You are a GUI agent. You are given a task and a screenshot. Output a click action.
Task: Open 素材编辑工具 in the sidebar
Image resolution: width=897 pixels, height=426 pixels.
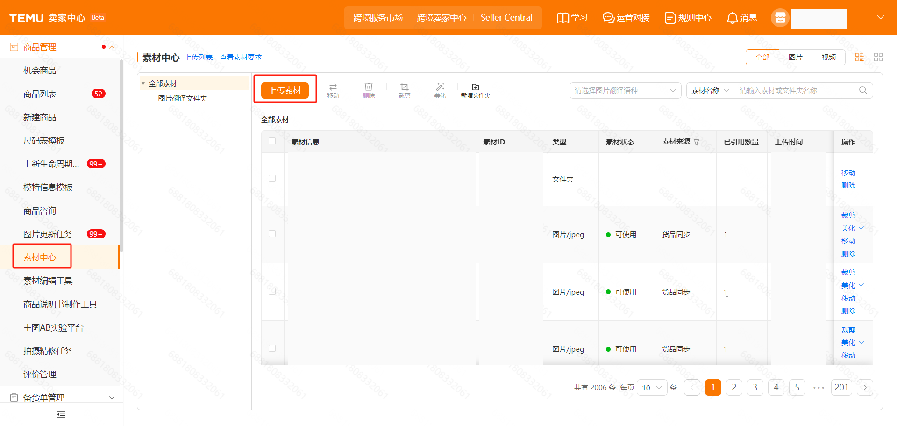48,281
